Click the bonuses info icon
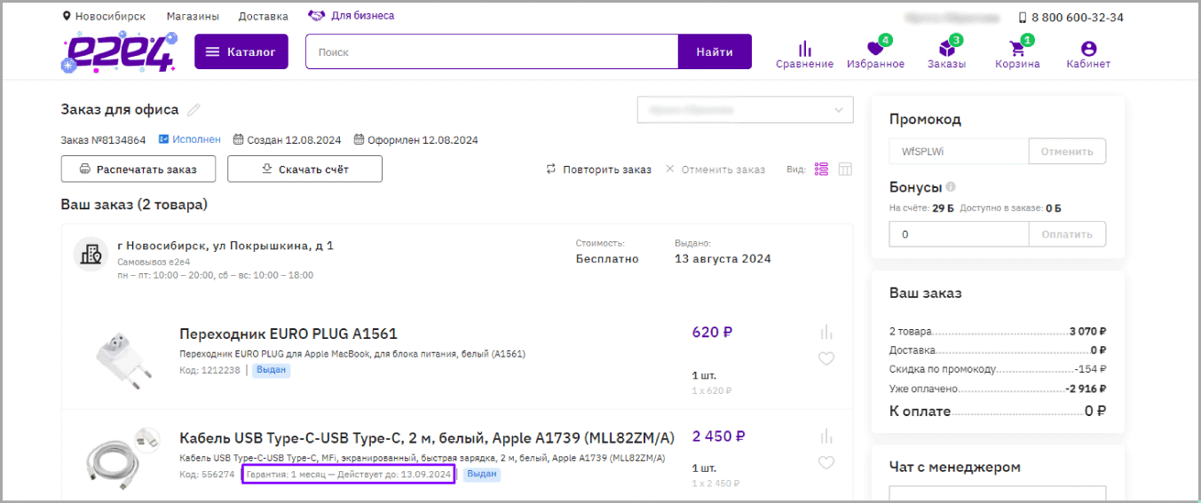The height and width of the screenshot is (503, 1201). point(951,187)
